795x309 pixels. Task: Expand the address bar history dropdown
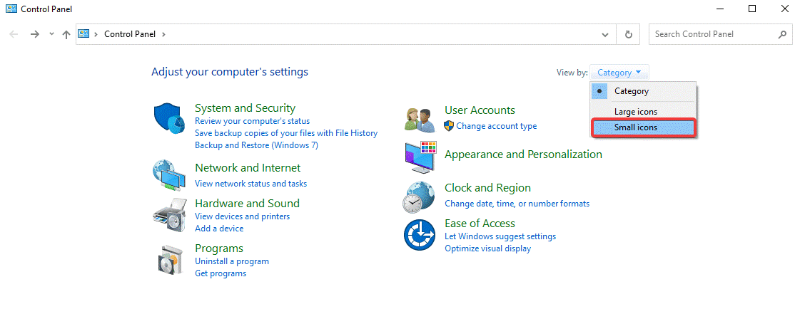(x=605, y=34)
